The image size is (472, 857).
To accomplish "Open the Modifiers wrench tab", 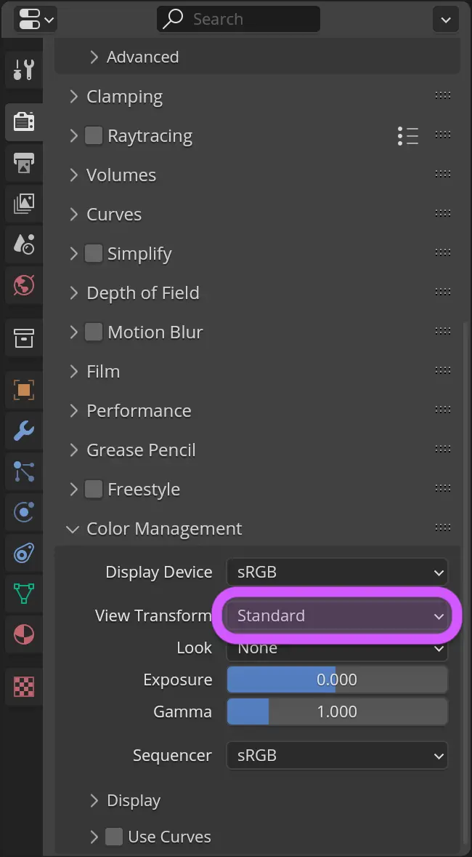I will 23,431.
